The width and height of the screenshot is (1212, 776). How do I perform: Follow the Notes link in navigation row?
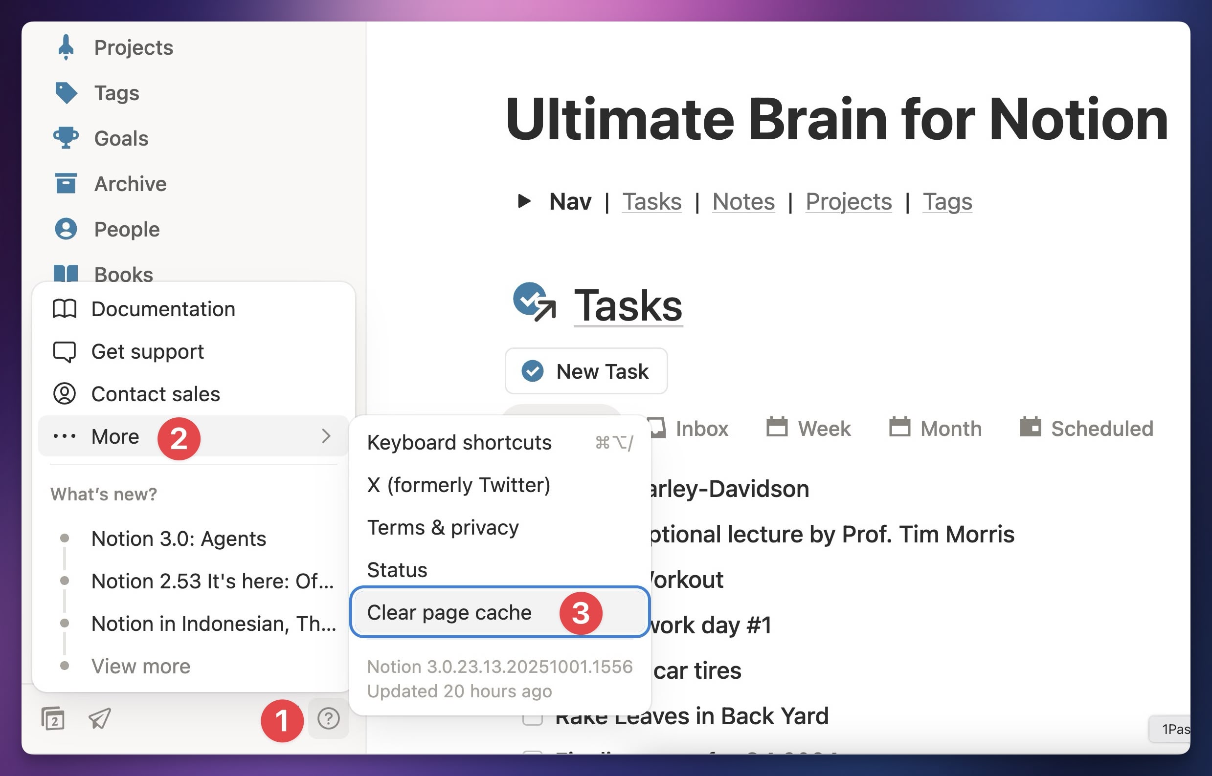click(743, 201)
